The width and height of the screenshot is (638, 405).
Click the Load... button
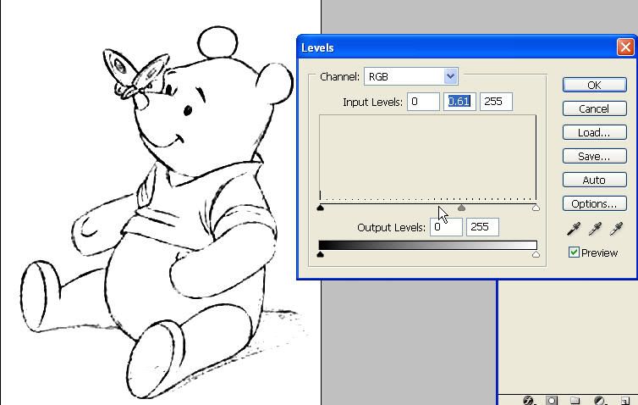click(595, 132)
